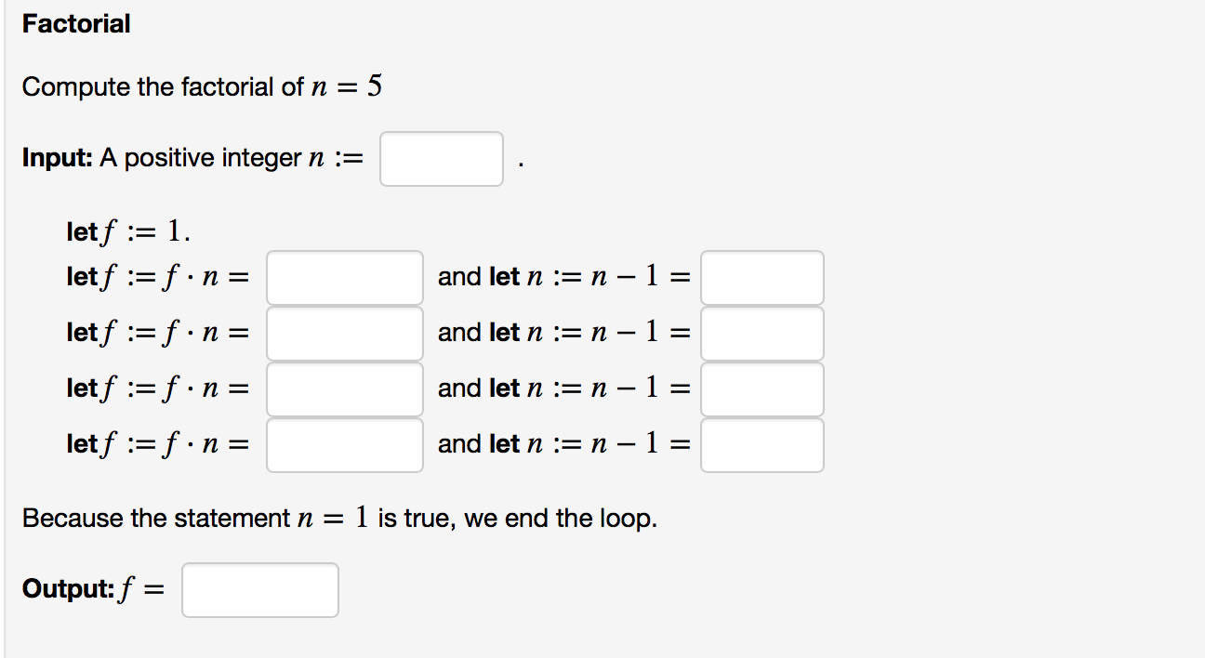
Task: Click the second n := n − 1 answer box
Action: click(761, 333)
